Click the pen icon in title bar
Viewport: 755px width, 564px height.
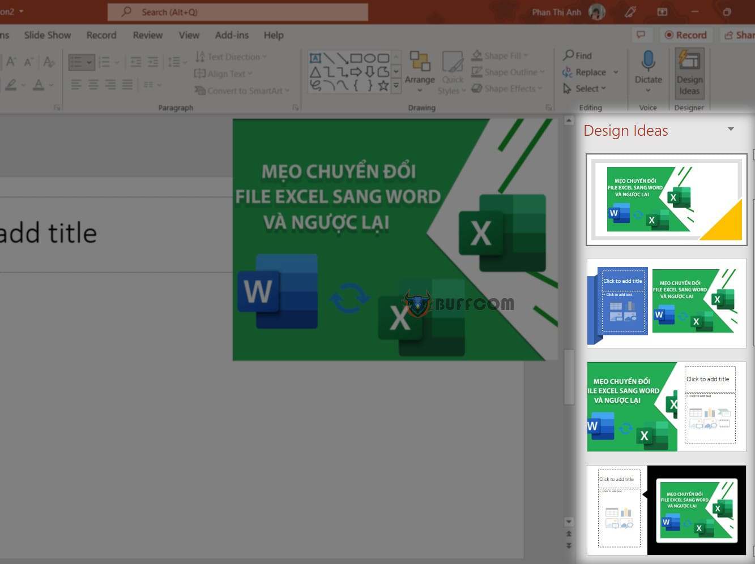coord(630,12)
